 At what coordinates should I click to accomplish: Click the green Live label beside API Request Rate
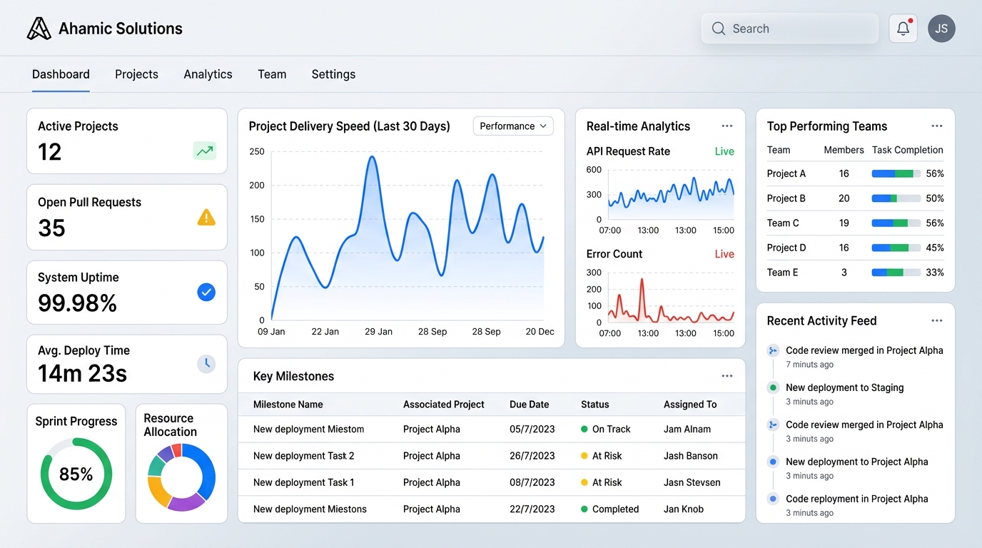coord(724,151)
